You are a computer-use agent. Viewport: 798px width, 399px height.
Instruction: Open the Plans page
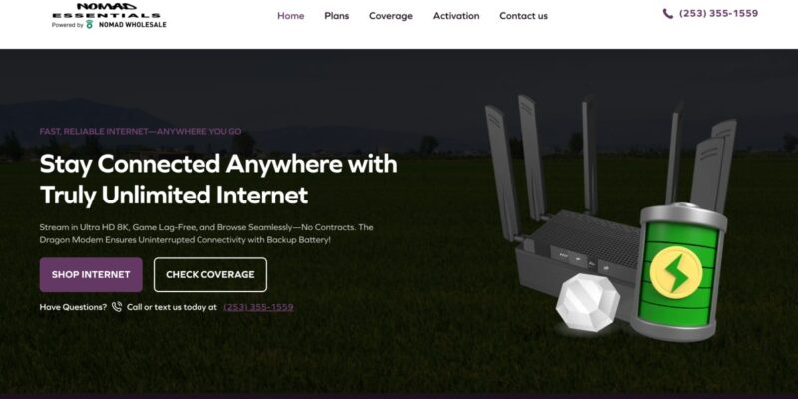tap(337, 16)
